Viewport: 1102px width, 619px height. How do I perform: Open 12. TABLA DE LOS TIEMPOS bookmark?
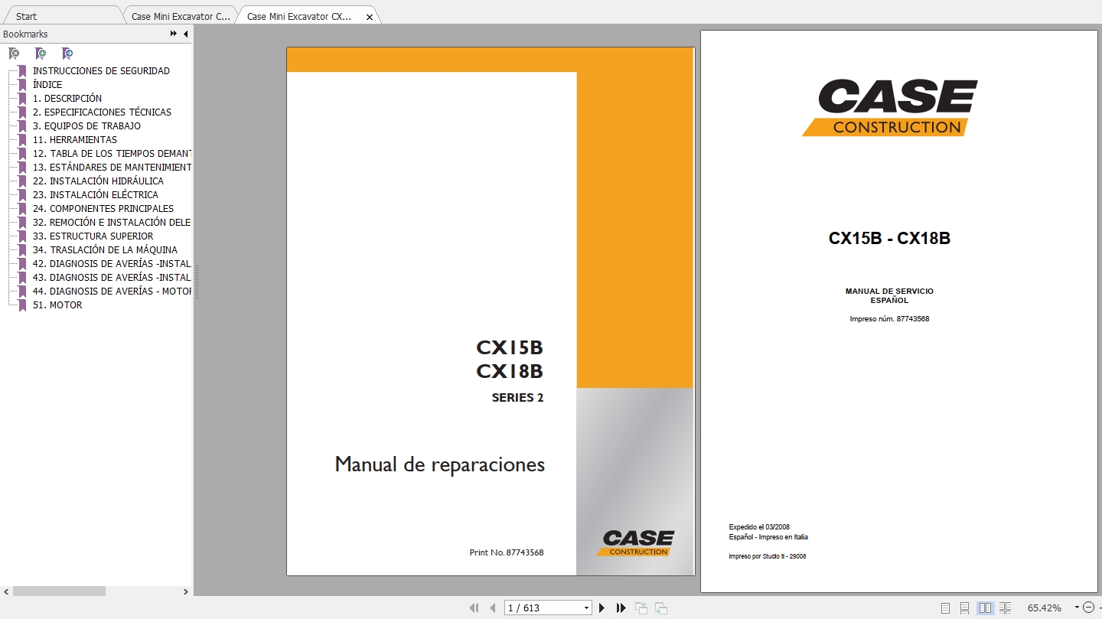[112, 154]
